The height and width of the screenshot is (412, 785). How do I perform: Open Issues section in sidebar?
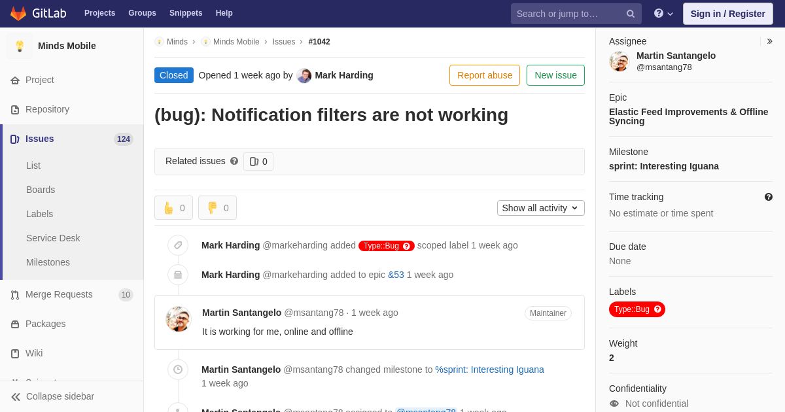[72, 139]
